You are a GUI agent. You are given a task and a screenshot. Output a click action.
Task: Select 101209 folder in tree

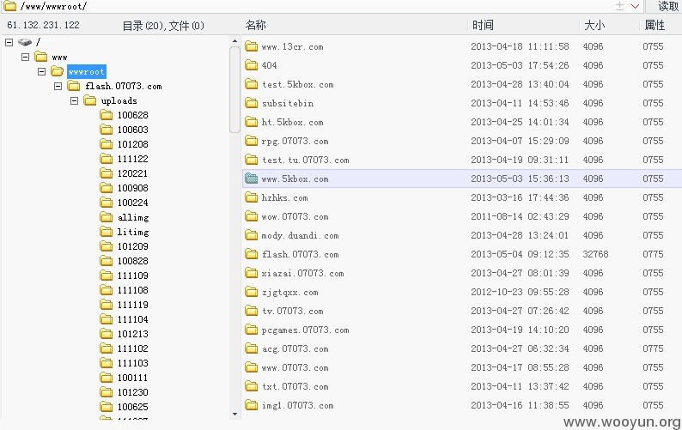[132, 246]
